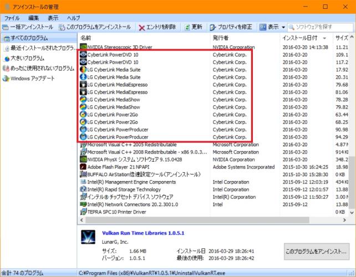Click Adobe Flash Player 21 NPAPI icon
356x277 pixels.
[83, 167]
